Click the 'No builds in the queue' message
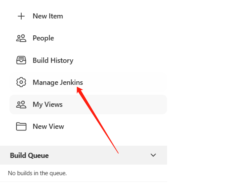 pos(37,173)
